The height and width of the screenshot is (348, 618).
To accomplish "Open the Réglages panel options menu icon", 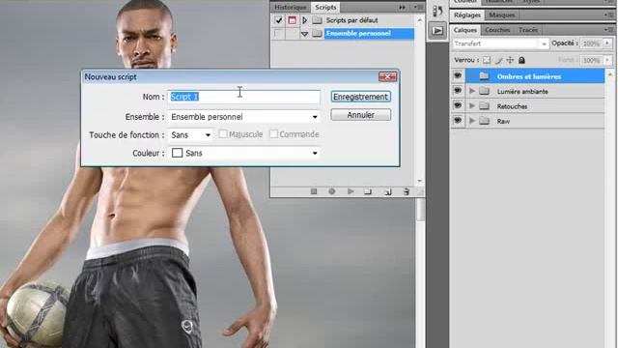I will point(610,14).
